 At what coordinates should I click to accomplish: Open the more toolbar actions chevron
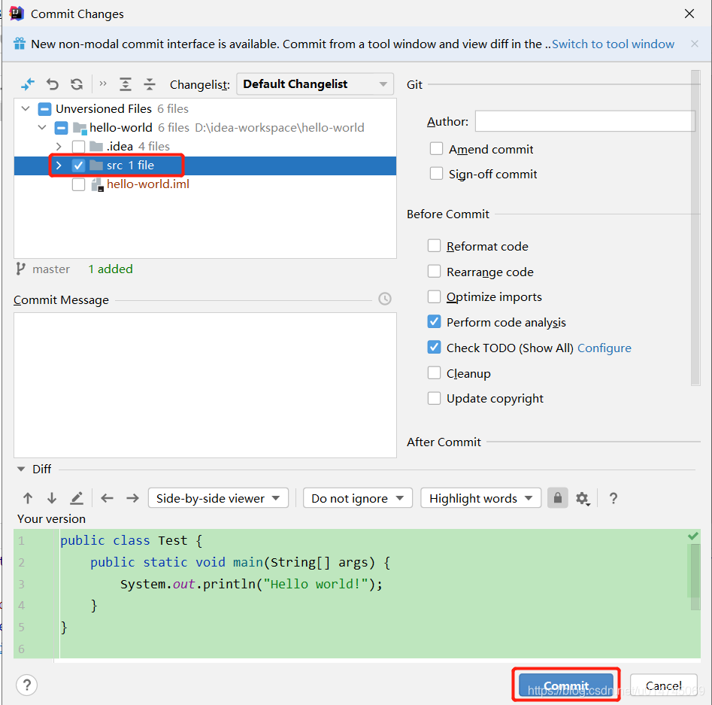tap(103, 84)
